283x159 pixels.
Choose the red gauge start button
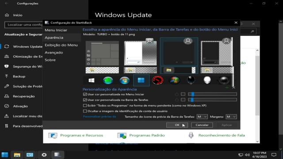[158, 80]
